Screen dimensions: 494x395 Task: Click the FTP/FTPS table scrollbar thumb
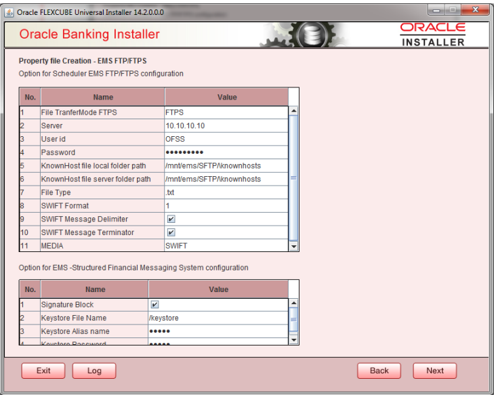(x=293, y=178)
